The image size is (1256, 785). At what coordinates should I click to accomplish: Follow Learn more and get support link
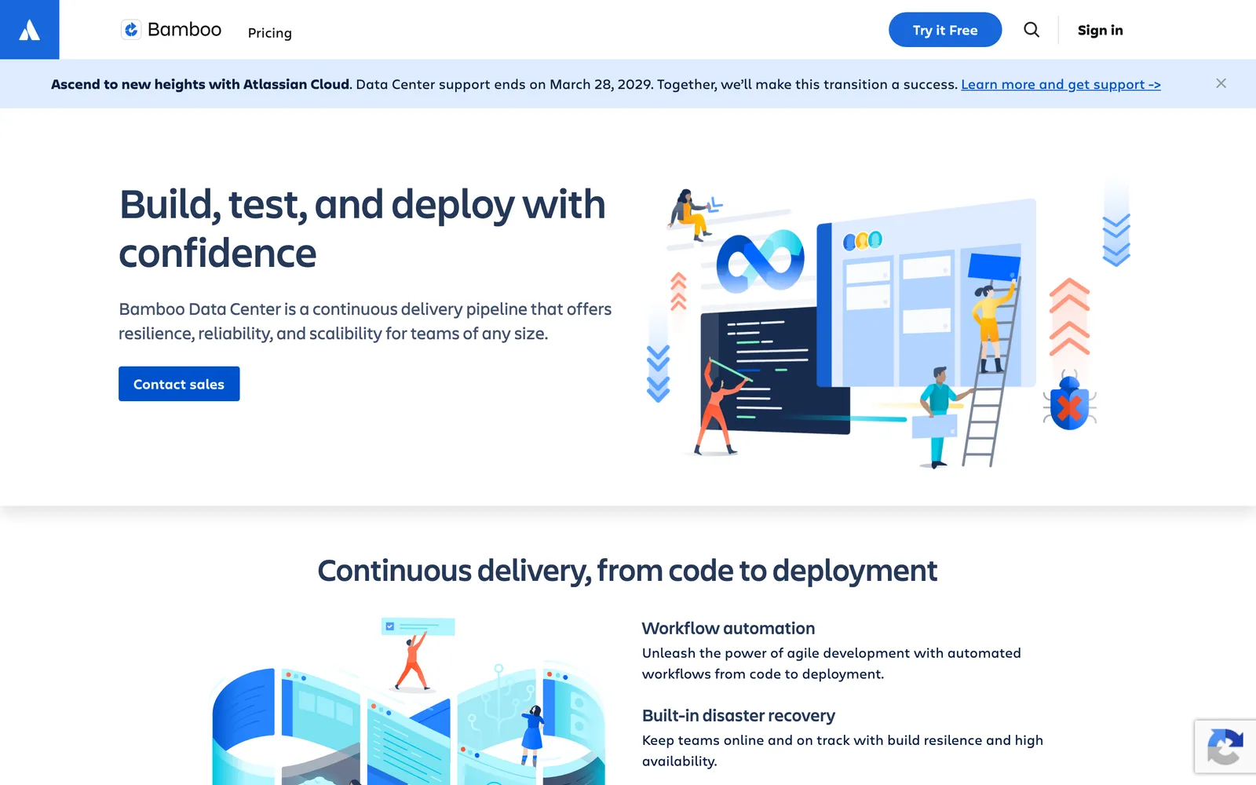1061,84
